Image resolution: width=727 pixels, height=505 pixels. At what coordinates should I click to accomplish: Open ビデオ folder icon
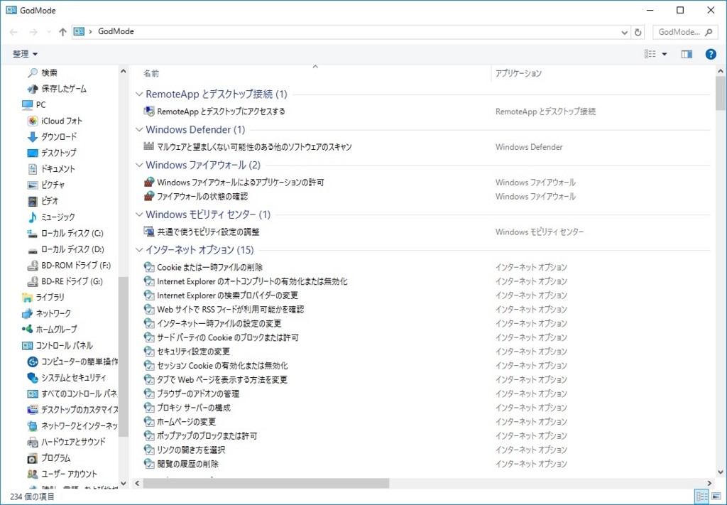coord(33,201)
